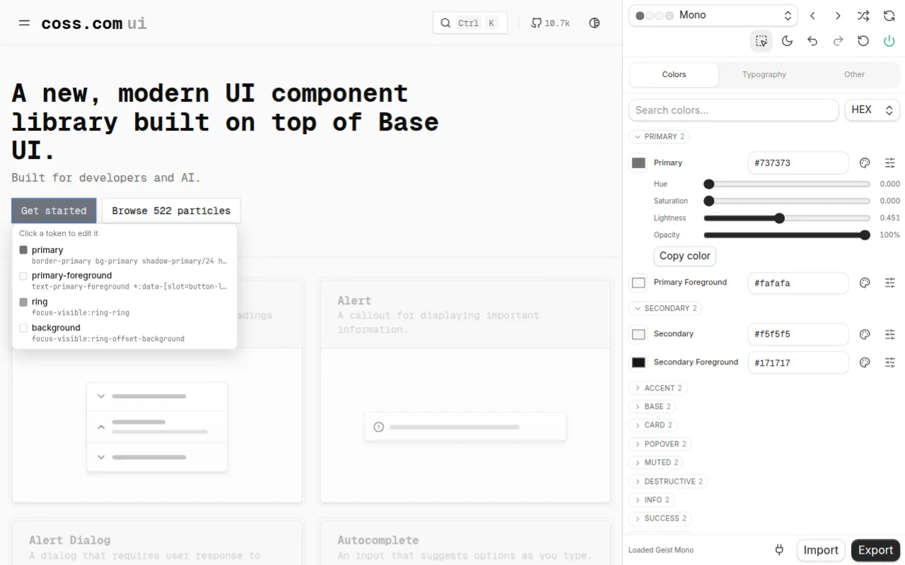905x565 pixels.
Task: Redo the last theme change
Action: pos(838,41)
